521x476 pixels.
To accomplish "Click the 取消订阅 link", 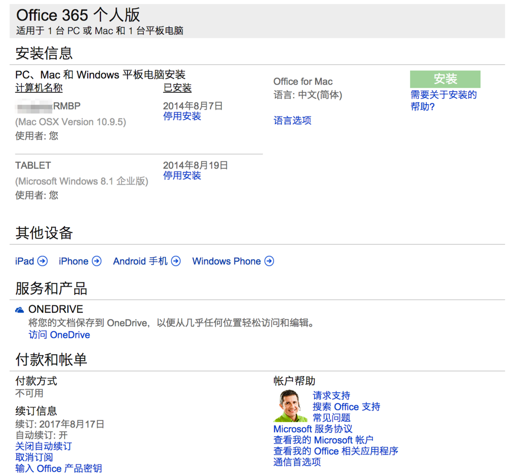I will 34,457.
